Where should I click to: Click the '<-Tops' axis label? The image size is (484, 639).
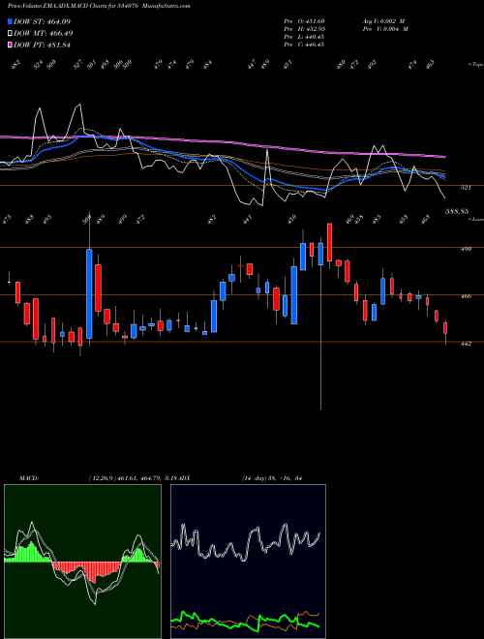point(475,65)
